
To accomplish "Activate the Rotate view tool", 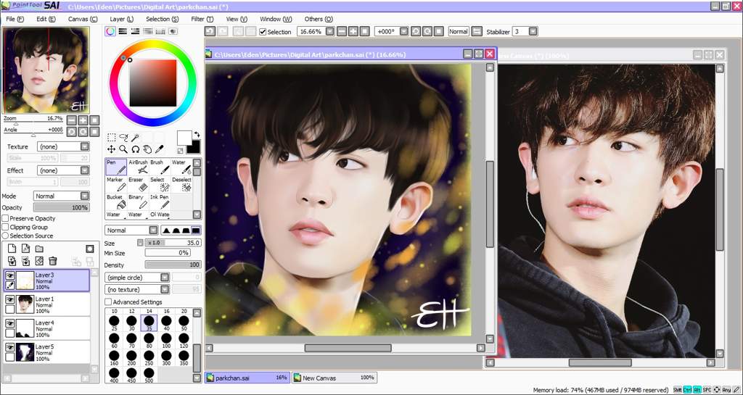I will pyautogui.click(x=135, y=149).
